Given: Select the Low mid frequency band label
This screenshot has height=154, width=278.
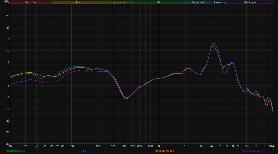Looking at the screenshot, I should tap(119, 2).
